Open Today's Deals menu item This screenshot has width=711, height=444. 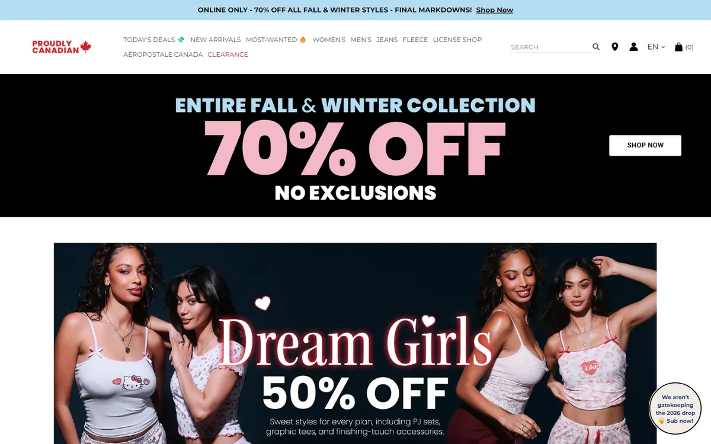point(154,40)
